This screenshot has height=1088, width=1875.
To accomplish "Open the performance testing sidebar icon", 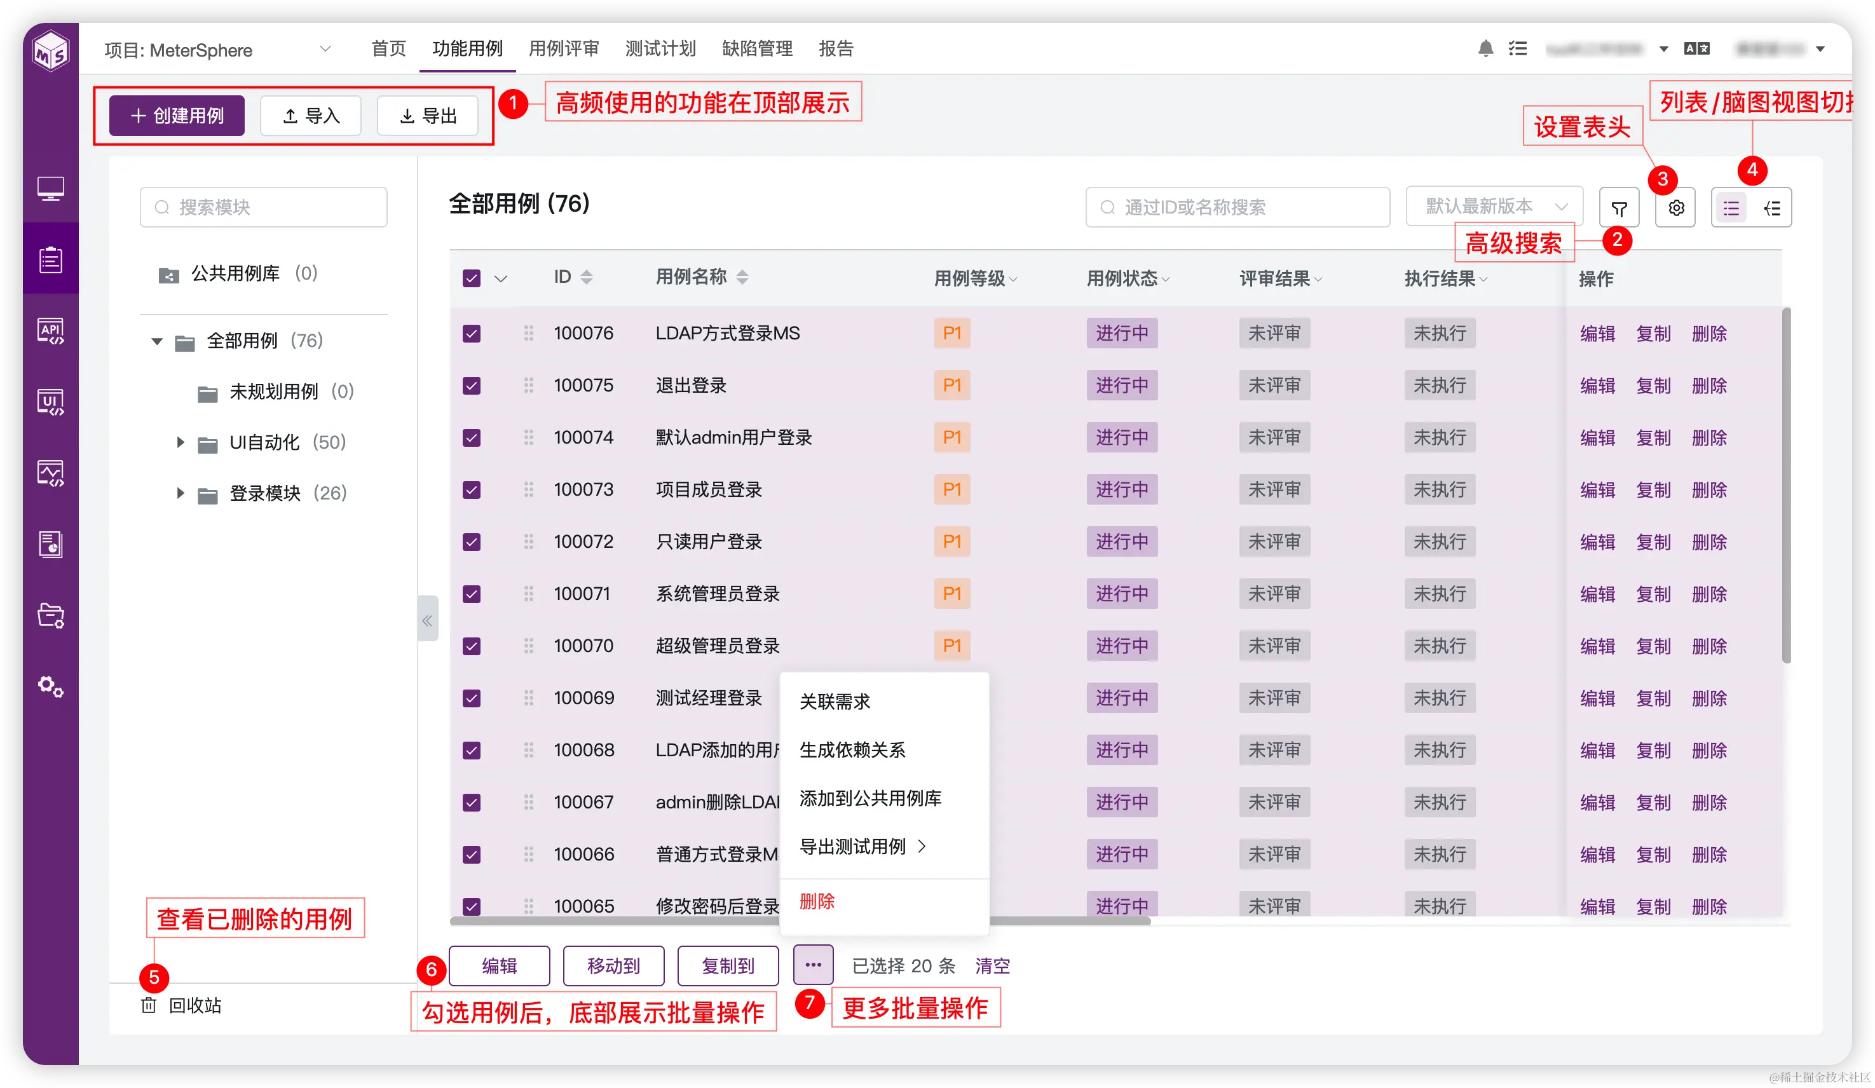I will [x=51, y=473].
